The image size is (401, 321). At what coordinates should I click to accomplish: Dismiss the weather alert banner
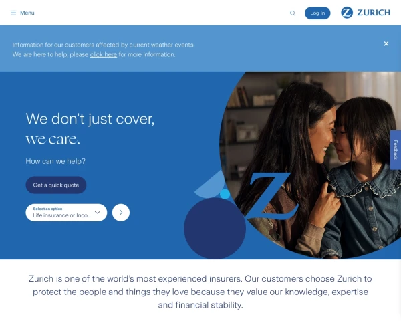[x=386, y=43]
